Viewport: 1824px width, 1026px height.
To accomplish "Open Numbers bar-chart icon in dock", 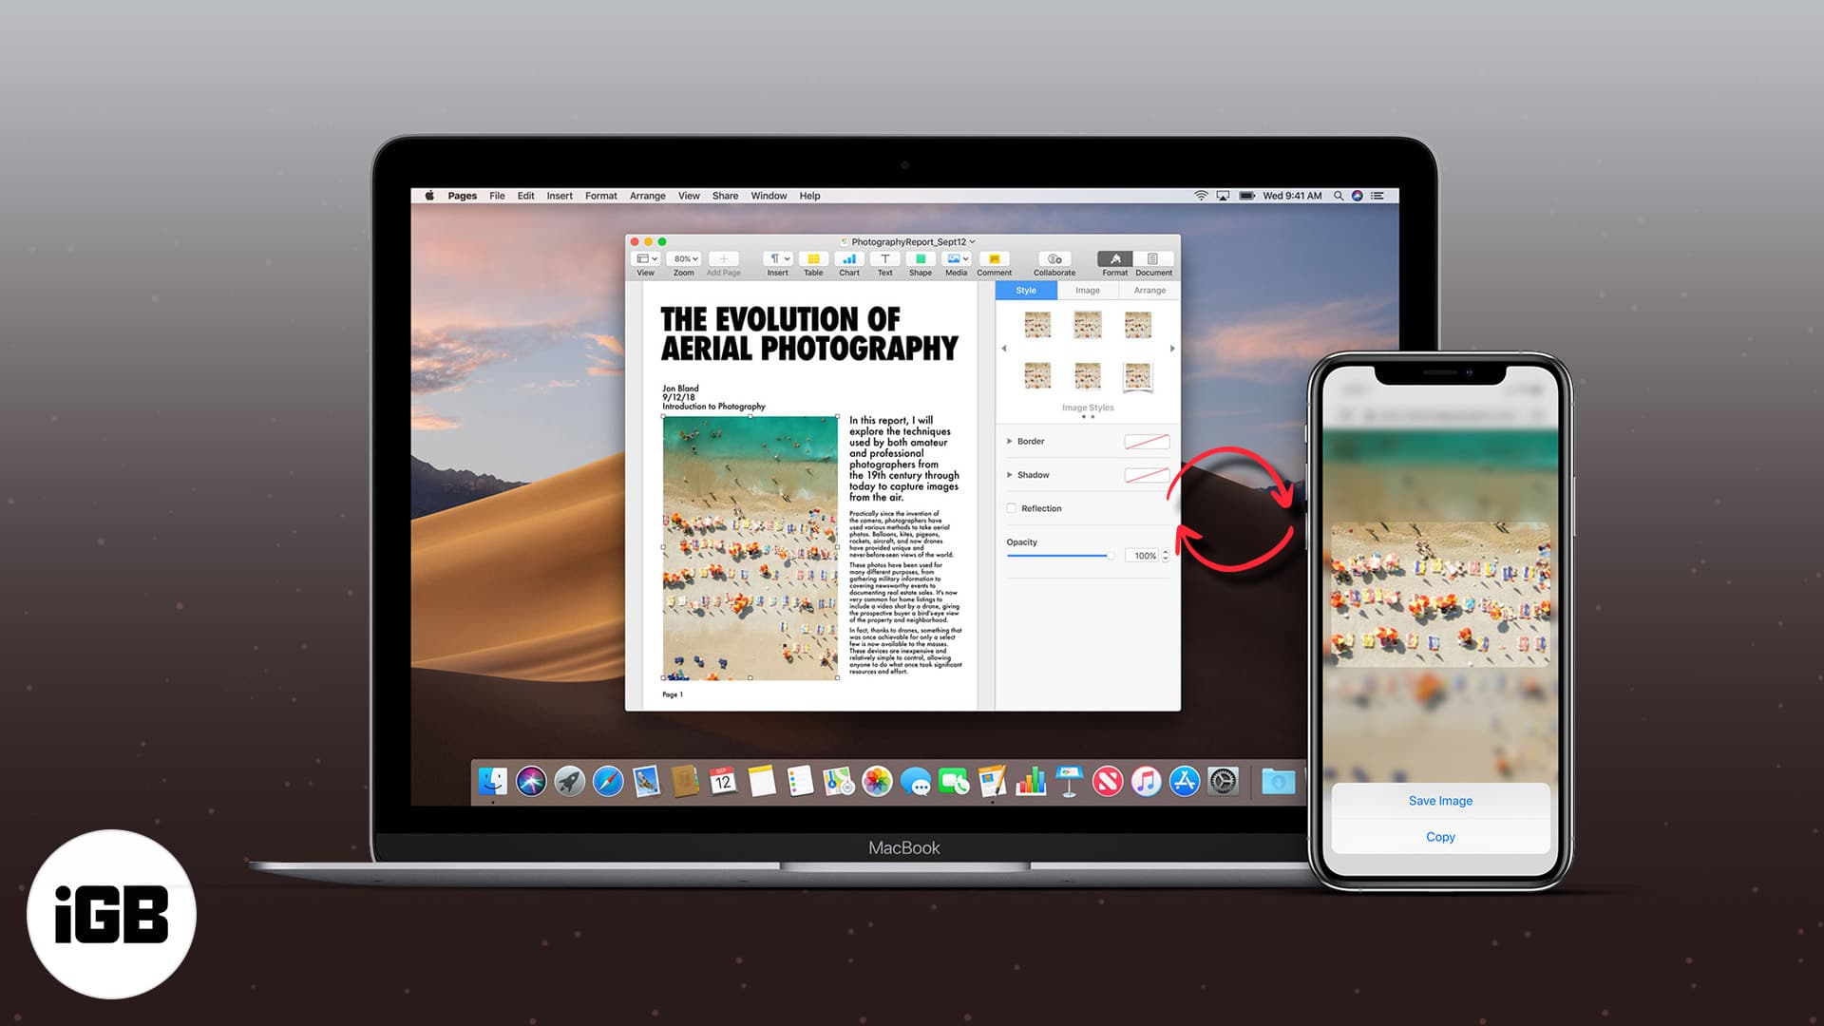I will (1031, 782).
